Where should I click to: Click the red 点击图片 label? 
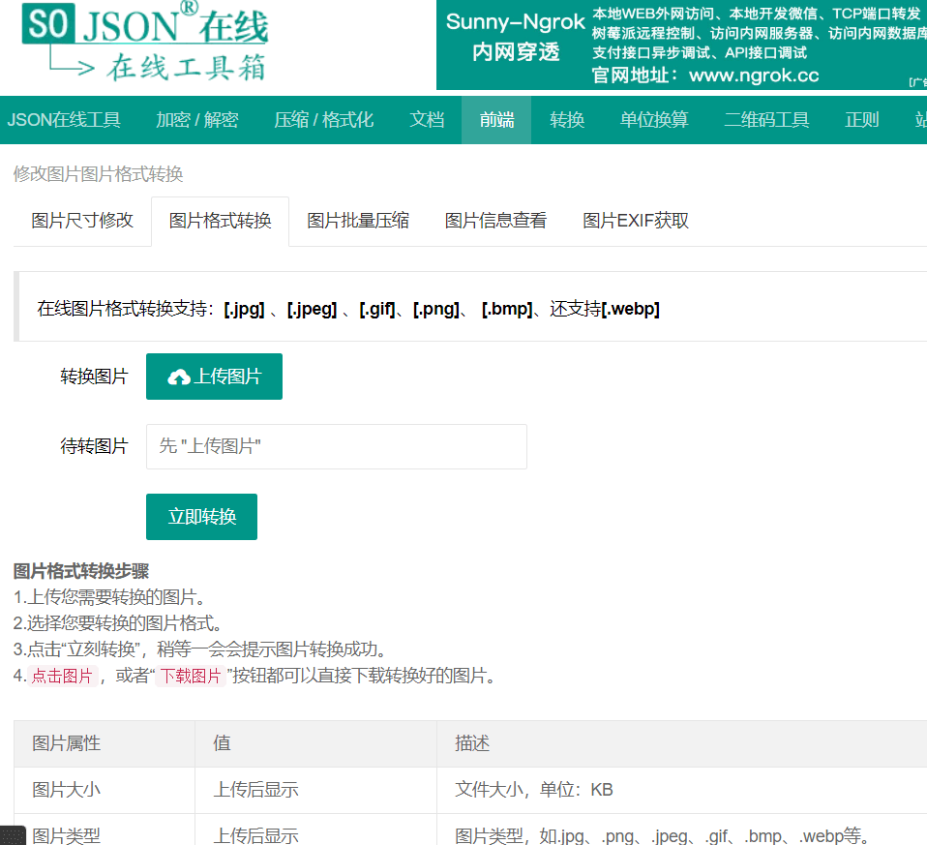tap(62, 676)
